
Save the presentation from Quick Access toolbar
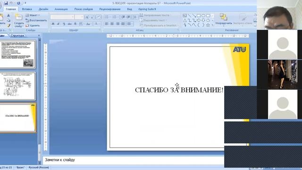(x=6, y=3)
